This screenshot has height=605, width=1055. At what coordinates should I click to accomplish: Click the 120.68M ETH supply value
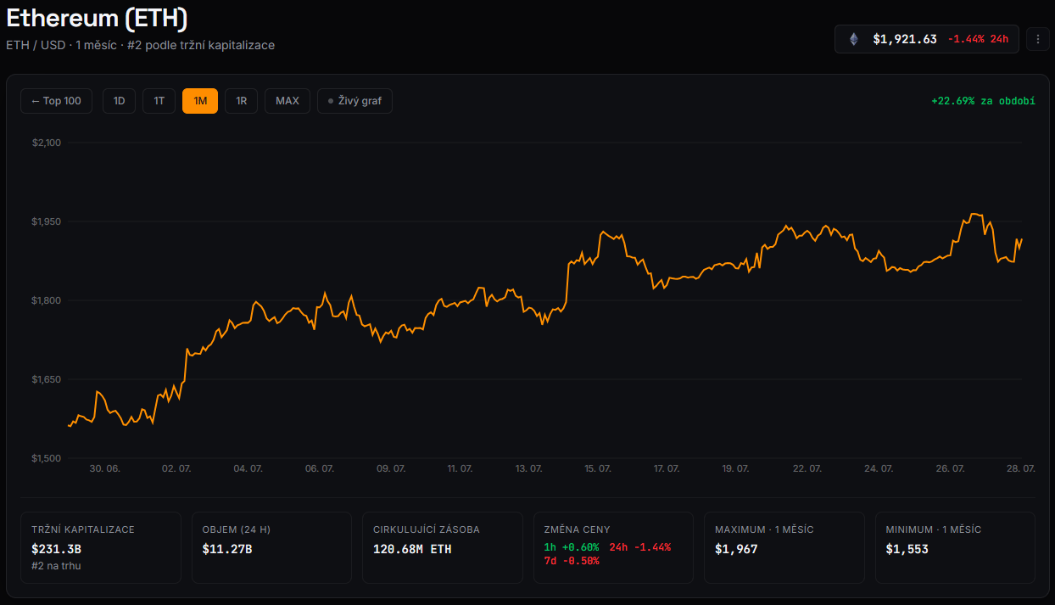pyautogui.click(x=412, y=549)
